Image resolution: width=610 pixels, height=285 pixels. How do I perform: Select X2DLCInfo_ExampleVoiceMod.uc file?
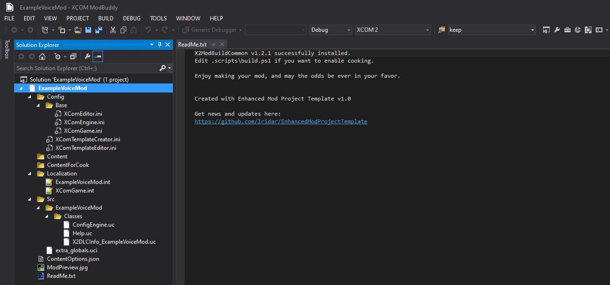114,242
